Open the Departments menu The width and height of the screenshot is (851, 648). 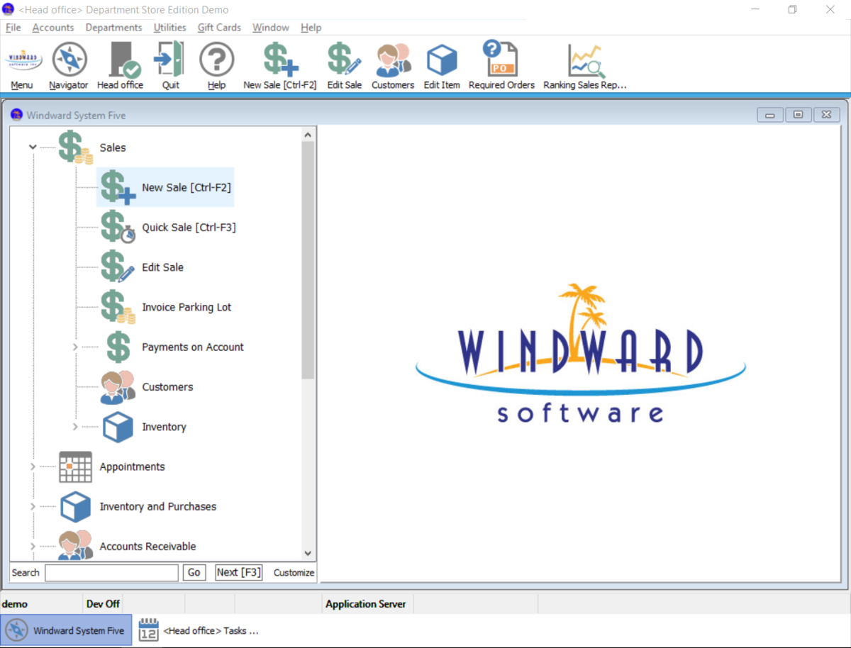click(x=113, y=28)
